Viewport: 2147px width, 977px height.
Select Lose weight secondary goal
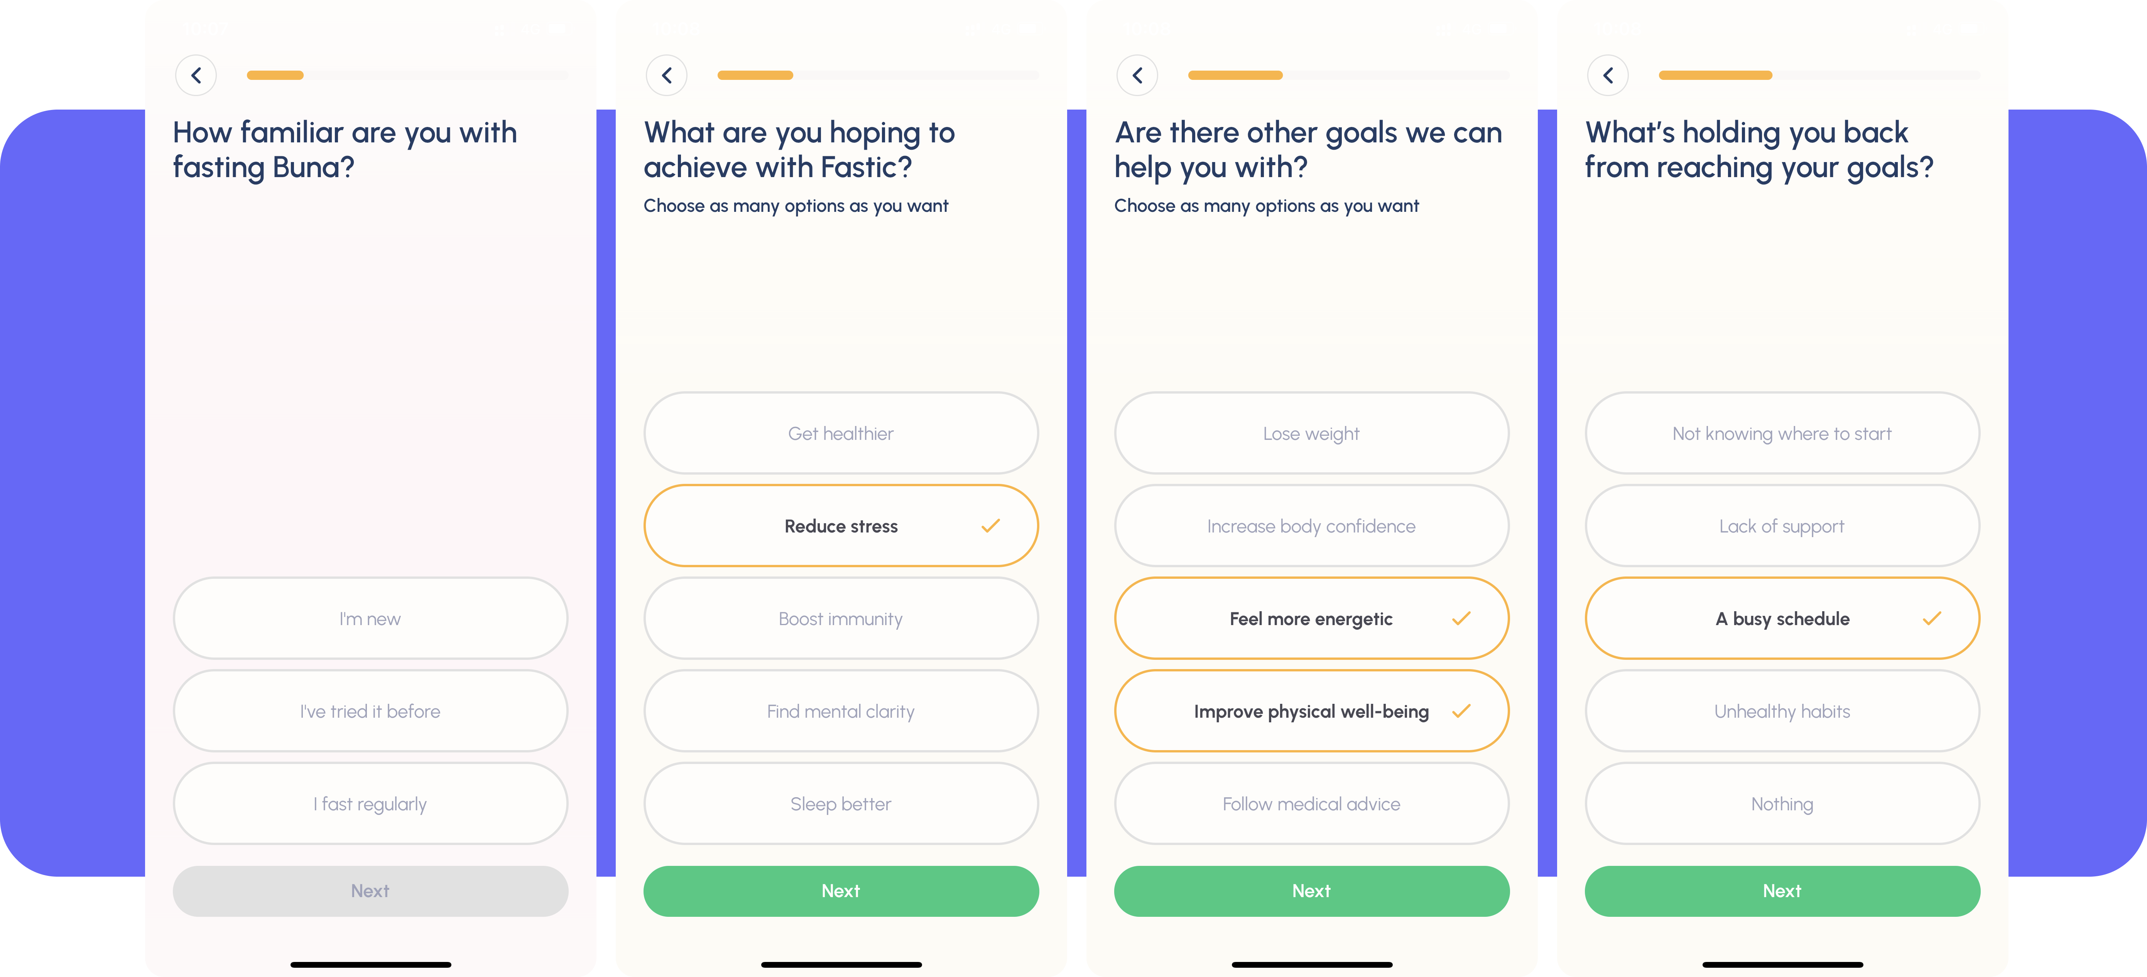[1310, 433]
